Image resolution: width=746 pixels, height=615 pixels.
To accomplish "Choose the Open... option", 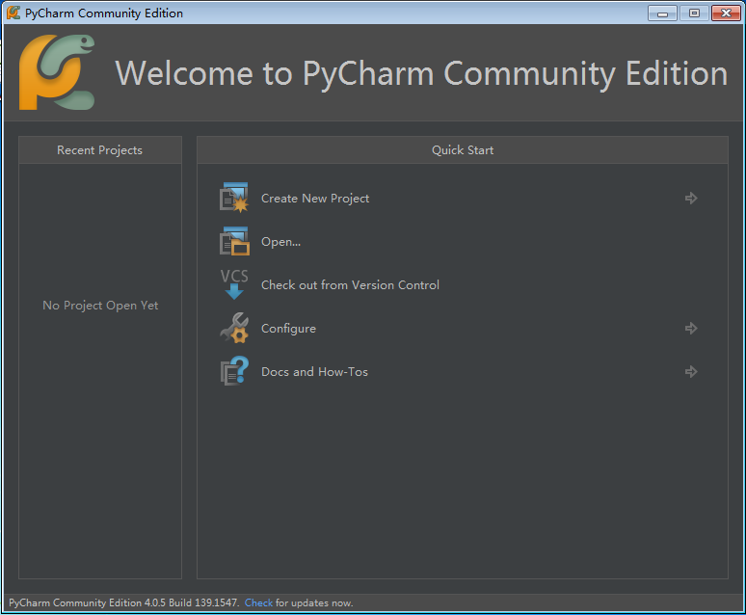I will click(x=280, y=242).
